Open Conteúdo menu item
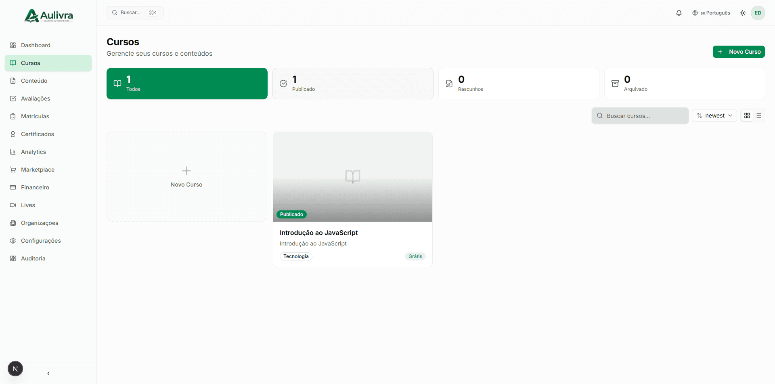Viewport: 775px width, 384px height. (48, 81)
